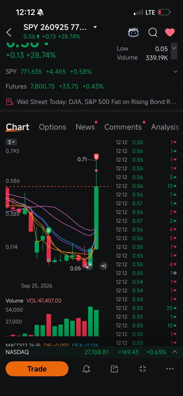183x396 pixels.
Task: Tap the back arrow icon
Action: [x=9, y=32]
